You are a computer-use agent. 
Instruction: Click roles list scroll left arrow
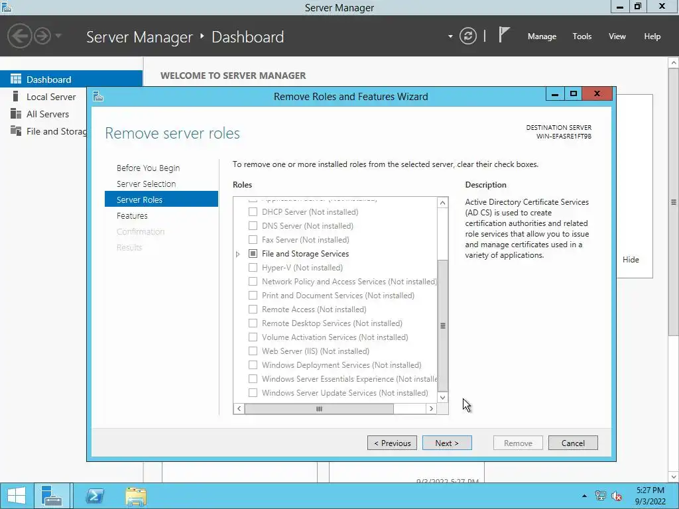point(239,408)
